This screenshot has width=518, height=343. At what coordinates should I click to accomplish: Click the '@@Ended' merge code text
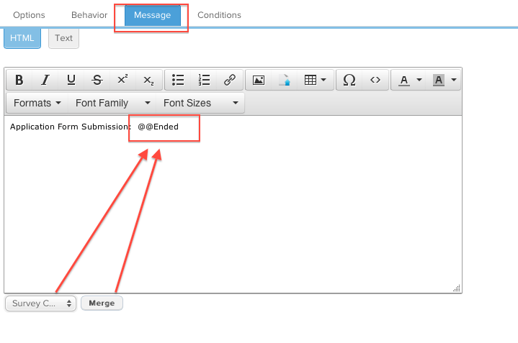coord(158,127)
